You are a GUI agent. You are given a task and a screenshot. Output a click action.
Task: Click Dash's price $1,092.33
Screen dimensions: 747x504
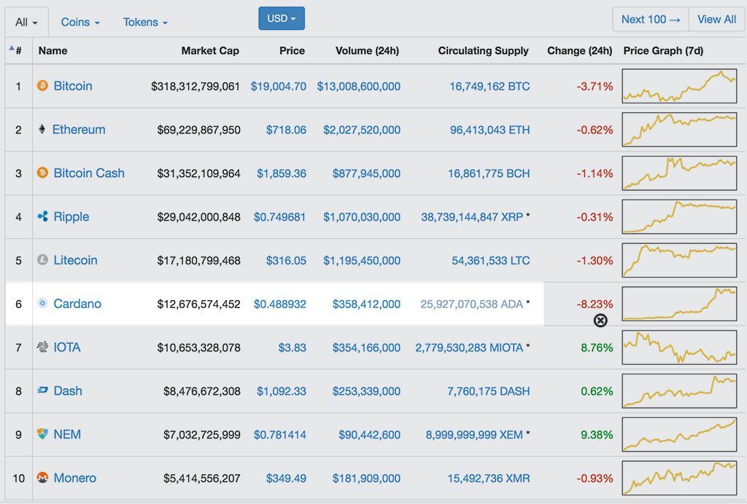coord(282,391)
